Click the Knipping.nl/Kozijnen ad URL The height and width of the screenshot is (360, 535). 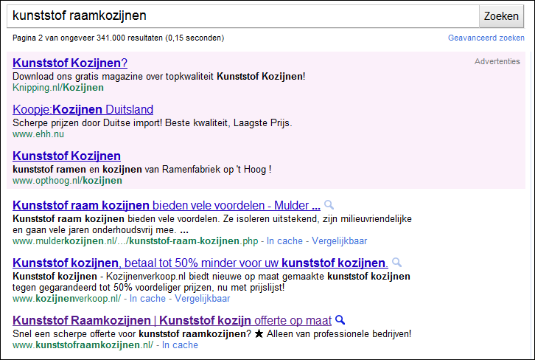(x=58, y=88)
